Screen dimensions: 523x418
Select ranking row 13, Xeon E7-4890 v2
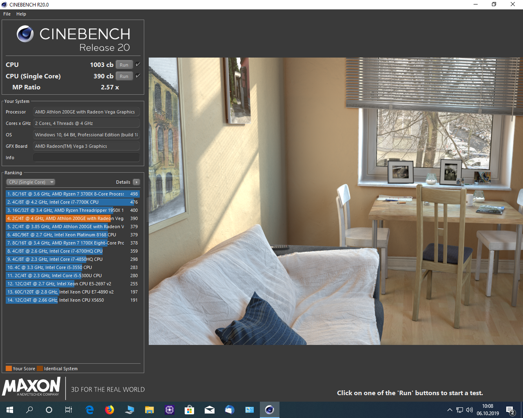73,292
